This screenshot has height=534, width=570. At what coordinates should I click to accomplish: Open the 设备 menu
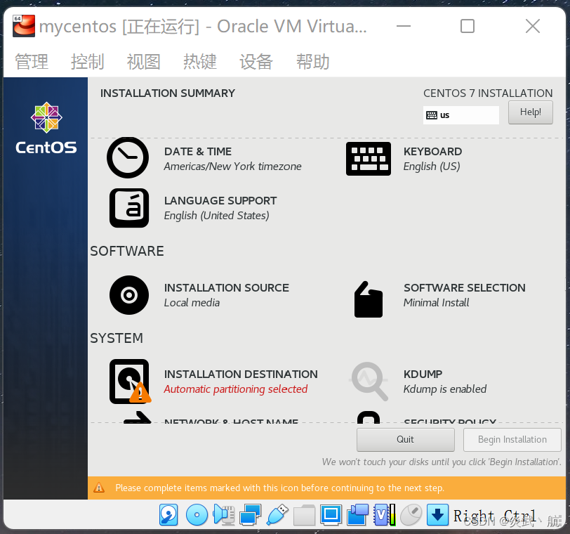click(256, 61)
